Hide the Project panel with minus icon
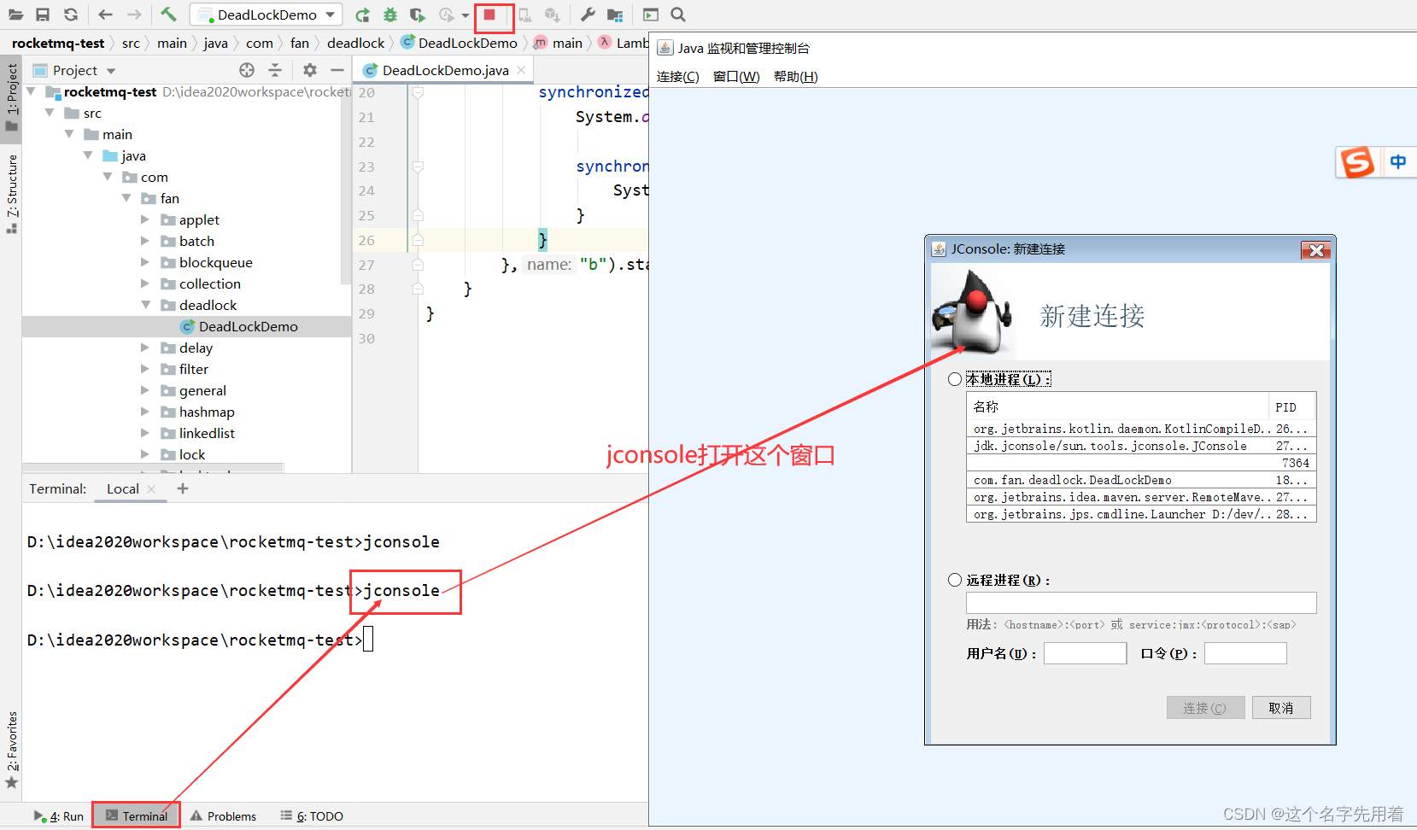 click(x=337, y=70)
